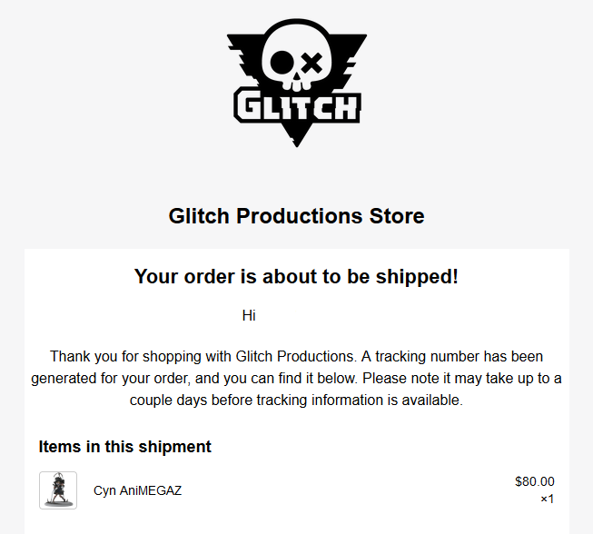Click the "Your order is about to be shipped!" heading
This screenshot has height=534, width=593.
[x=296, y=277]
